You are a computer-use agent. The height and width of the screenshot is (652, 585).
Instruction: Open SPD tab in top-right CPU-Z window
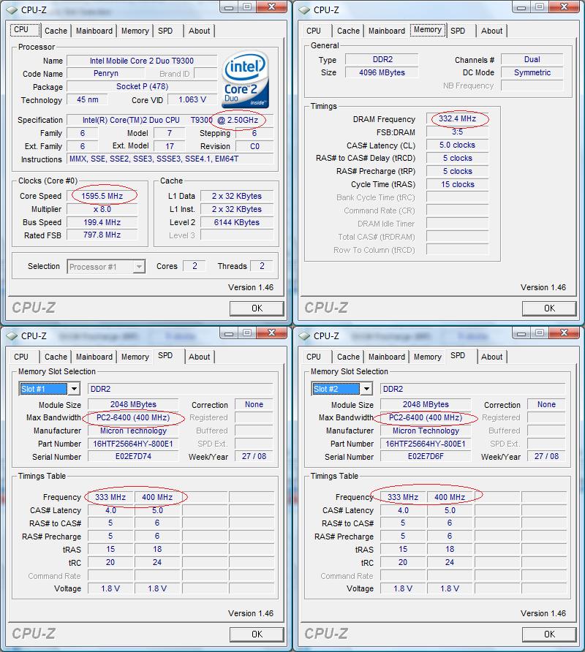(458, 31)
